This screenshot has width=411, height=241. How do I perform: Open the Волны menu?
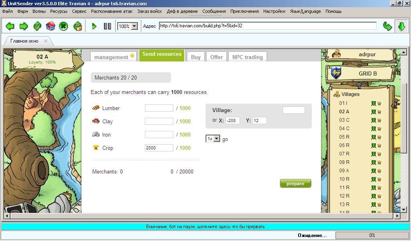click(x=39, y=11)
